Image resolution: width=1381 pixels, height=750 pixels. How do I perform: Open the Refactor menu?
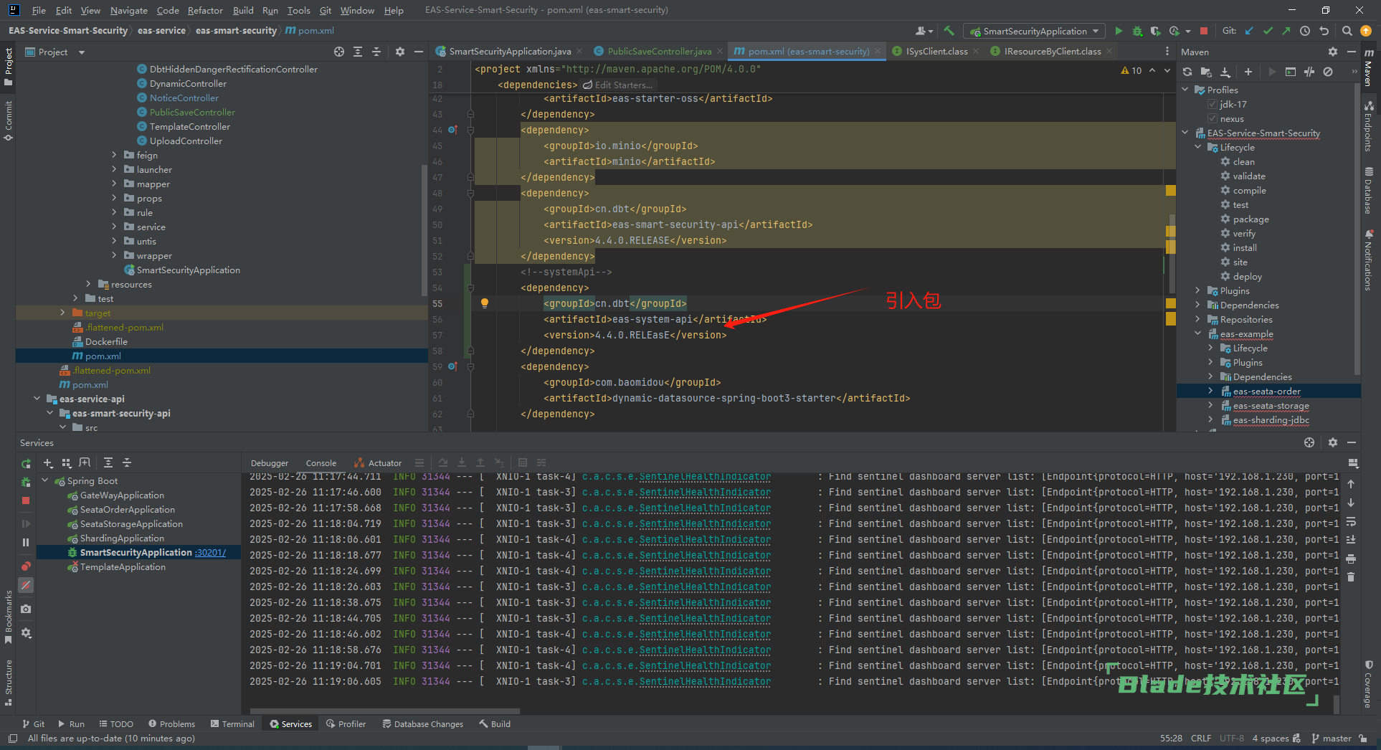pyautogui.click(x=205, y=10)
